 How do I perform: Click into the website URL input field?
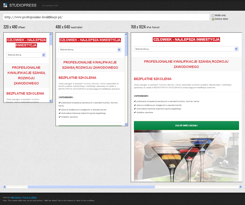[106, 17]
